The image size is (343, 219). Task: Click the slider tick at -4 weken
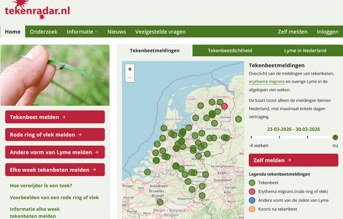(x=251, y=137)
